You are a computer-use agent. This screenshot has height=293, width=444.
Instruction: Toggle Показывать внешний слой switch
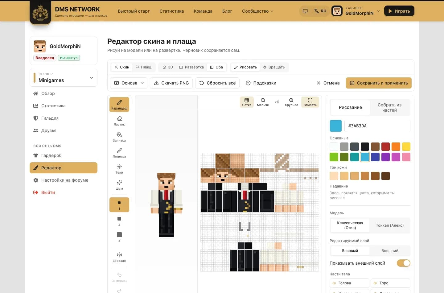click(403, 263)
